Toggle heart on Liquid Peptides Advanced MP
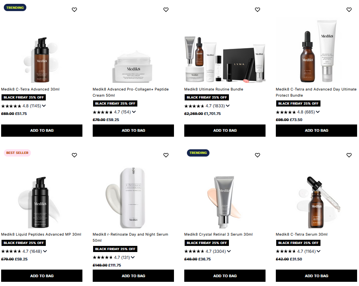This screenshot has height=286, width=359. [x=74, y=155]
